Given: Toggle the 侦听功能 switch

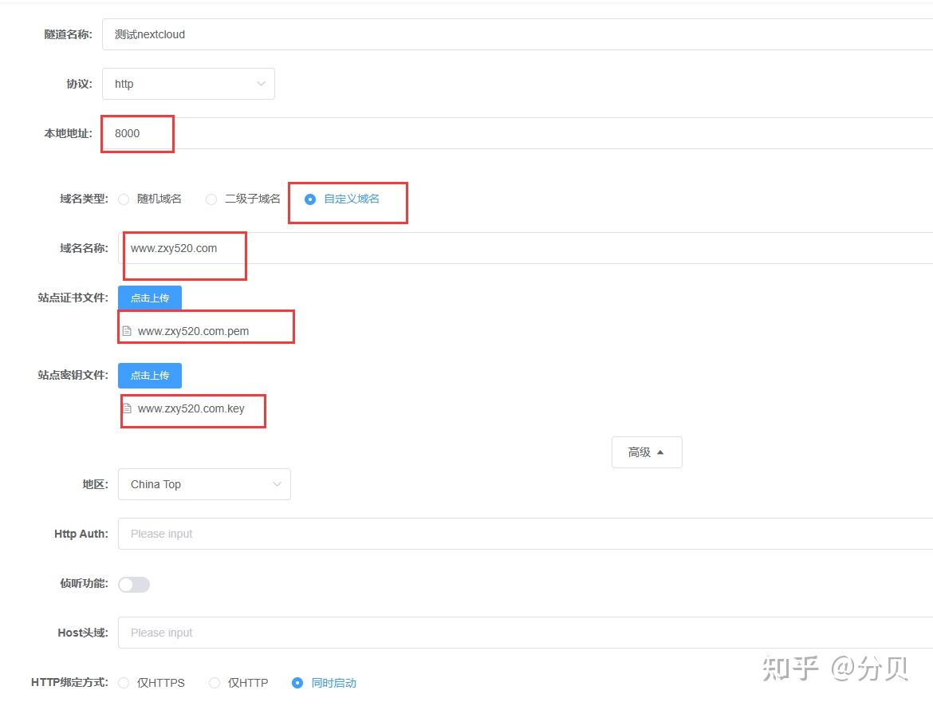Looking at the screenshot, I should 134,585.
